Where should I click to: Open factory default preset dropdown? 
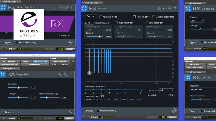coord(60,62)
